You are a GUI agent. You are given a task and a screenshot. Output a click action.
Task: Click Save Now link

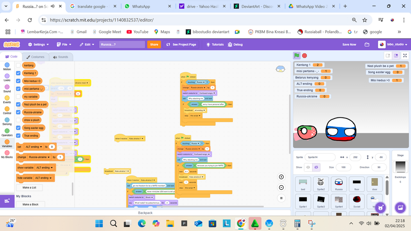349,45
